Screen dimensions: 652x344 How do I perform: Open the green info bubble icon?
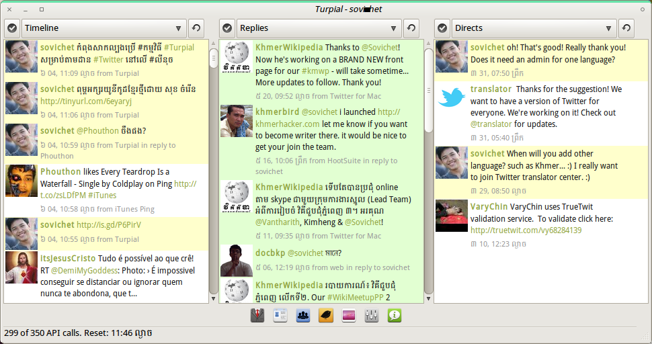click(x=394, y=316)
